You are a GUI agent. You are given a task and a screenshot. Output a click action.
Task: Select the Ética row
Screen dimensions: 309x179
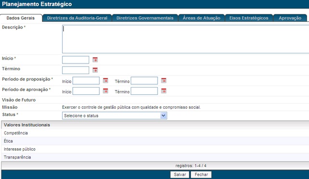(155, 141)
